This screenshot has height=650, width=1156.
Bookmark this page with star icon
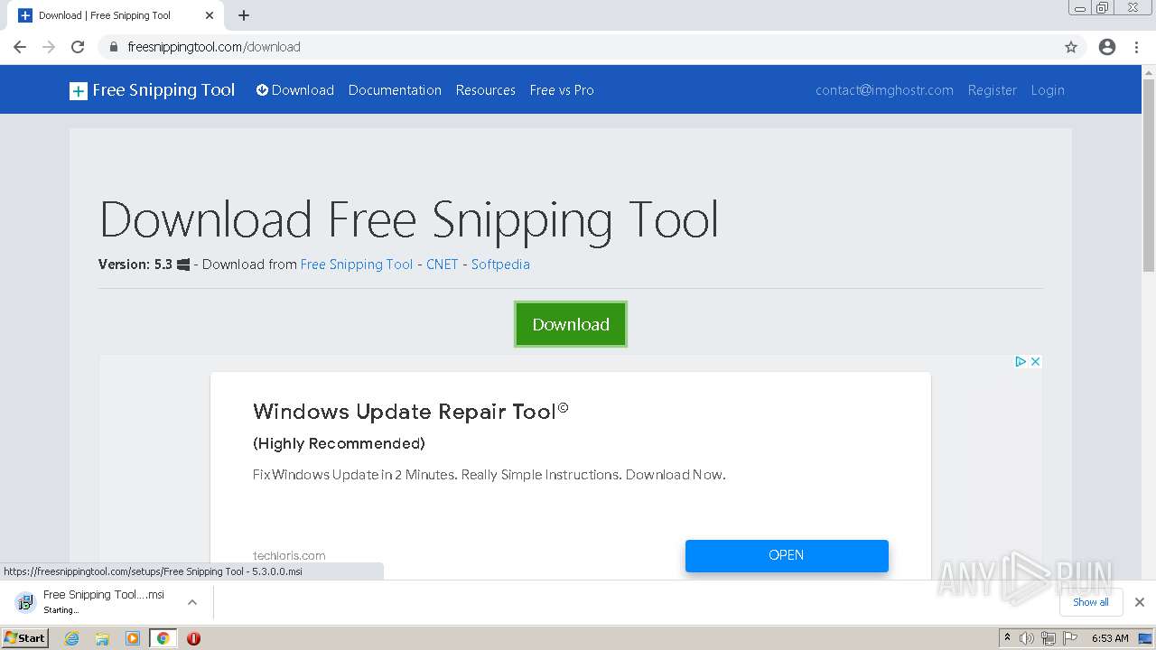click(1071, 47)
